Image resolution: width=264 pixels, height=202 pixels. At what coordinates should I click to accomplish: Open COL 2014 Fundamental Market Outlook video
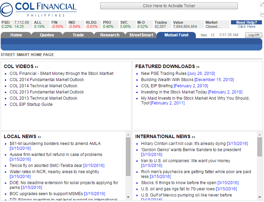[x=47, y=80]
